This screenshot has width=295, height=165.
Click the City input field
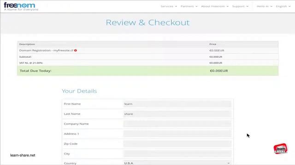pos(177,154)
